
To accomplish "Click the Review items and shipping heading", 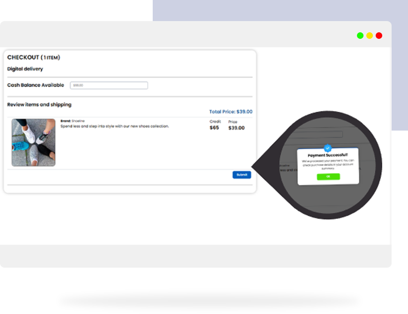I will [x=39, y=104].
